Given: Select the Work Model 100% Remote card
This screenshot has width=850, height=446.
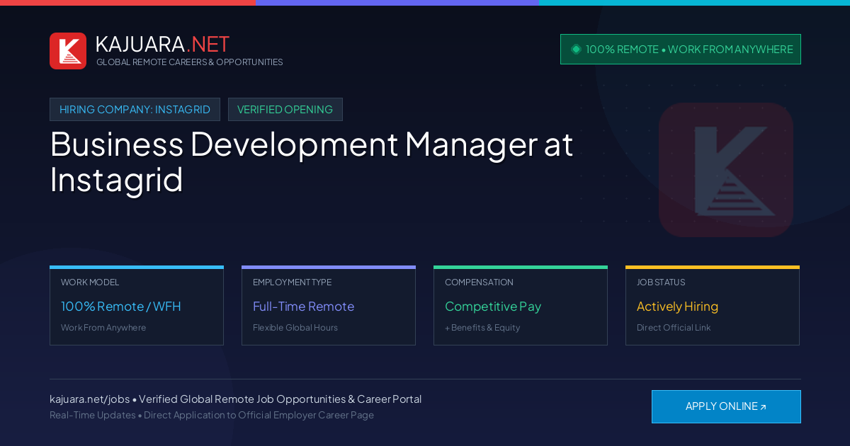Looking at the screenshot, I should [137, 306].
